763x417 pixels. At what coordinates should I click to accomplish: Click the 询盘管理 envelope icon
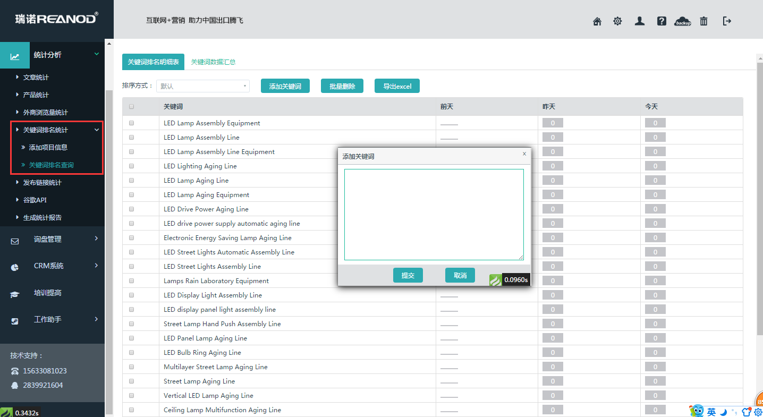(15, 241)
